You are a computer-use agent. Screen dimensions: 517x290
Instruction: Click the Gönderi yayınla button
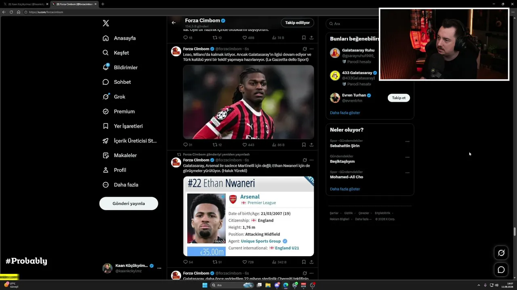pos(128,203)
